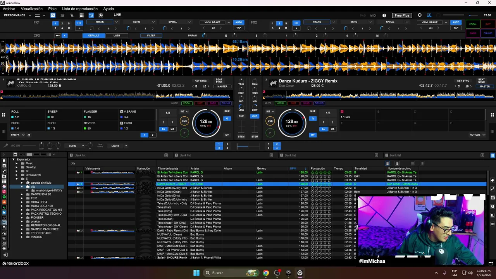
Task: Toggle the FX1 AUTO button
Action: (x=239, y=22)
